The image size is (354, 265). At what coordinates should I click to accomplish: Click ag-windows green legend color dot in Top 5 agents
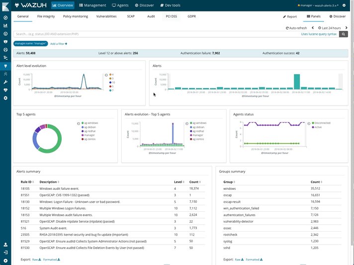pos(83,123)
